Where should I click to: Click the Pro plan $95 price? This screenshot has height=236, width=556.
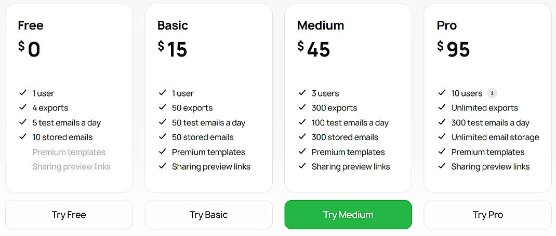coord(454,49)
